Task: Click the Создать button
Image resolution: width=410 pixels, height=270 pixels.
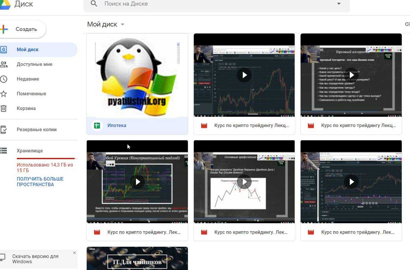Action: [22, 29]
